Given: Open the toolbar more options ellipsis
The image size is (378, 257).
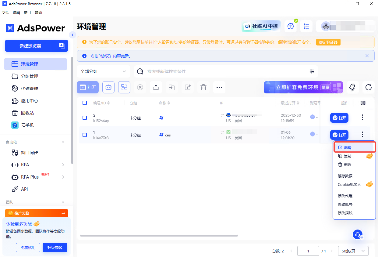Looking at the screenshot, I should pyautogui.click(x=219, y=87).
